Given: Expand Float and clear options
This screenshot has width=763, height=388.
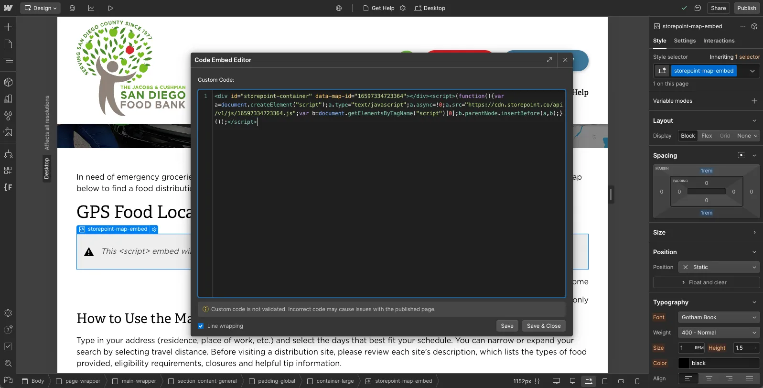Looking at the screenshot, I should pos(706,282).
